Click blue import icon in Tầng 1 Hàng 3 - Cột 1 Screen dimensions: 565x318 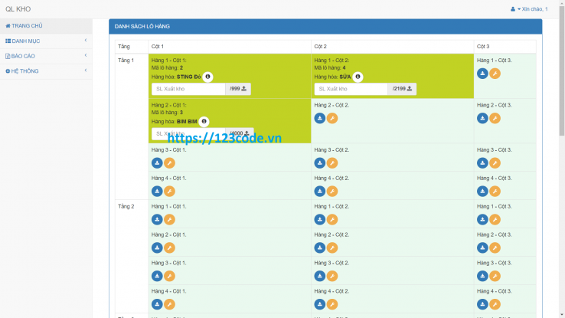(156, 163)
